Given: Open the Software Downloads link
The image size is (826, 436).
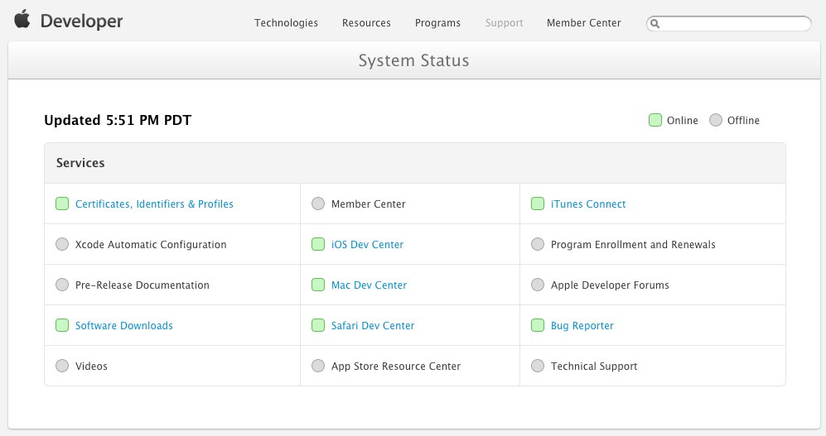Looking at the screenshot, I should tap(124, 326).
